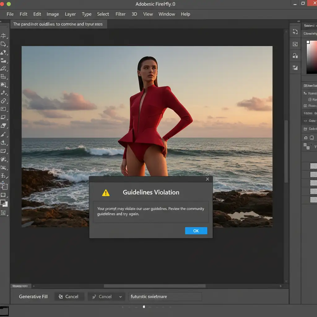The height and width of the screenshot is (317, 317).
Task: Select the topmost layer thumbnail in the layers list
Action: tap(314, 166)
